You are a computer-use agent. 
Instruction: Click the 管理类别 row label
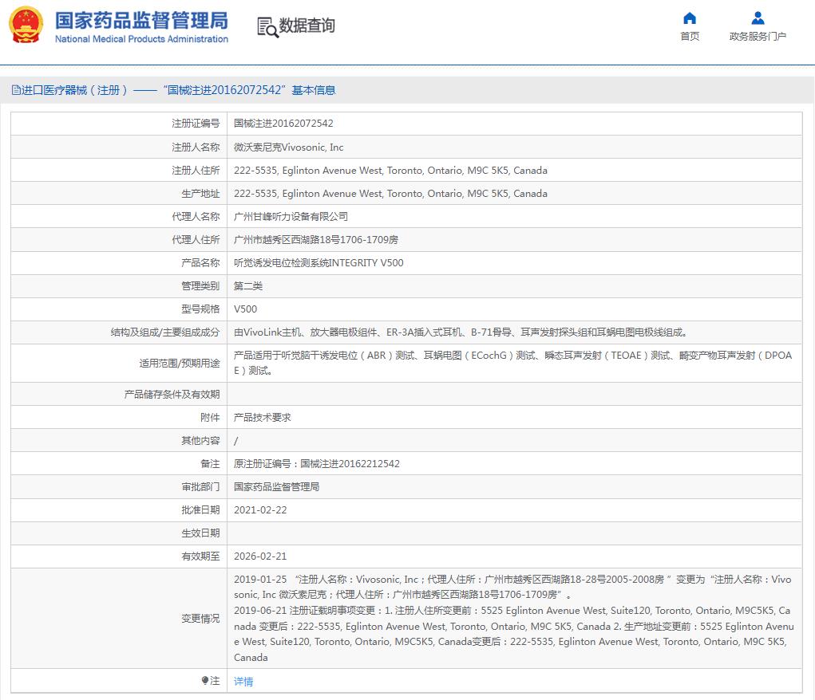click(x=200, y=286)
